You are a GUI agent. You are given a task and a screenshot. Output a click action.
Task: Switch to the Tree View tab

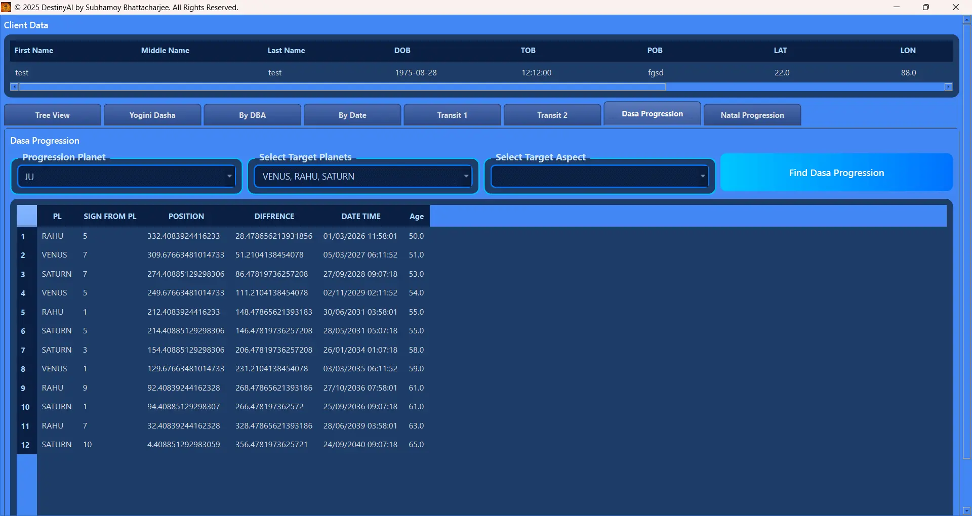pyautogui.click(x=52, y=115)
